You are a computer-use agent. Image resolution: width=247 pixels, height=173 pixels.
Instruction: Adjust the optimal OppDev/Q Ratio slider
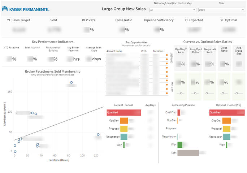coord(181,93)
